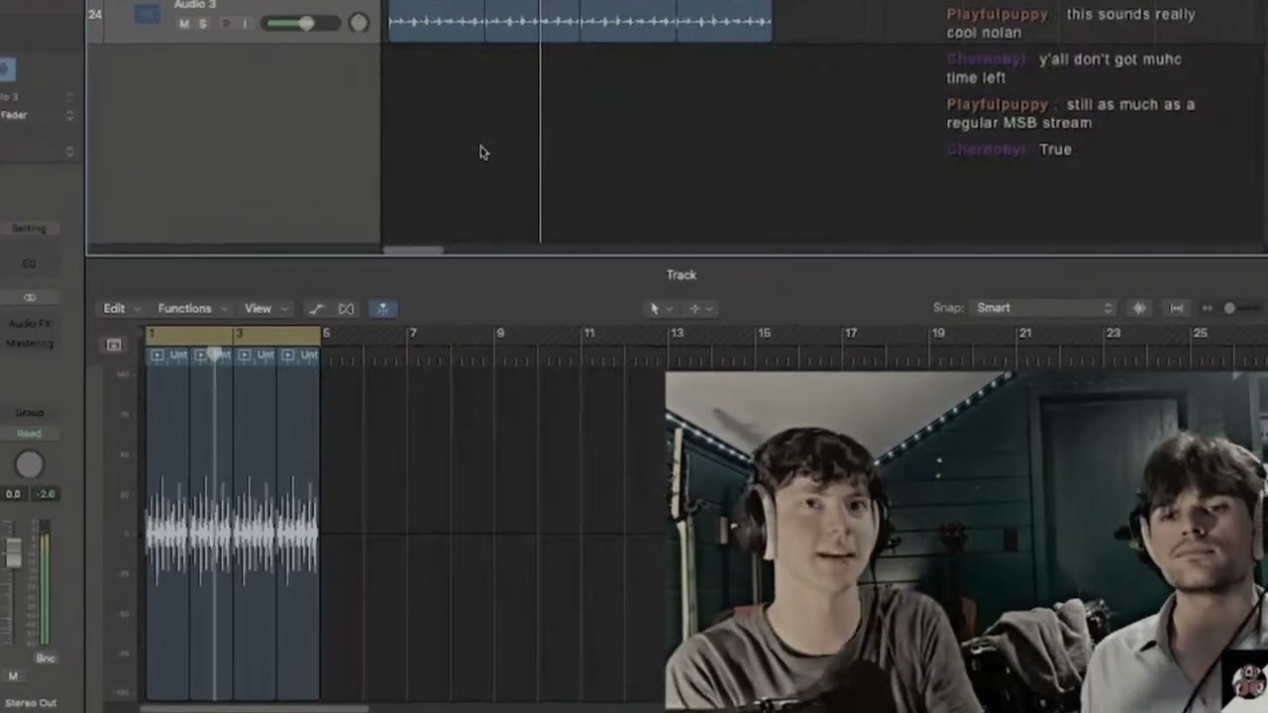Click bar 7 on the editor ruler
The height and width of the screenshot is (713, 1268).
(x=413, y=334)
